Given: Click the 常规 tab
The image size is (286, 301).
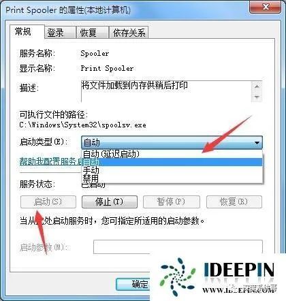Looking at the screenshot, I should click(27, 32).
